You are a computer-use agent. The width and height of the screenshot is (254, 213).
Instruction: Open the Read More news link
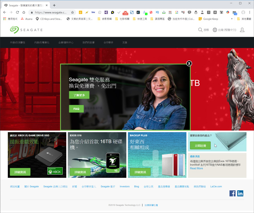tap(196, 168)
